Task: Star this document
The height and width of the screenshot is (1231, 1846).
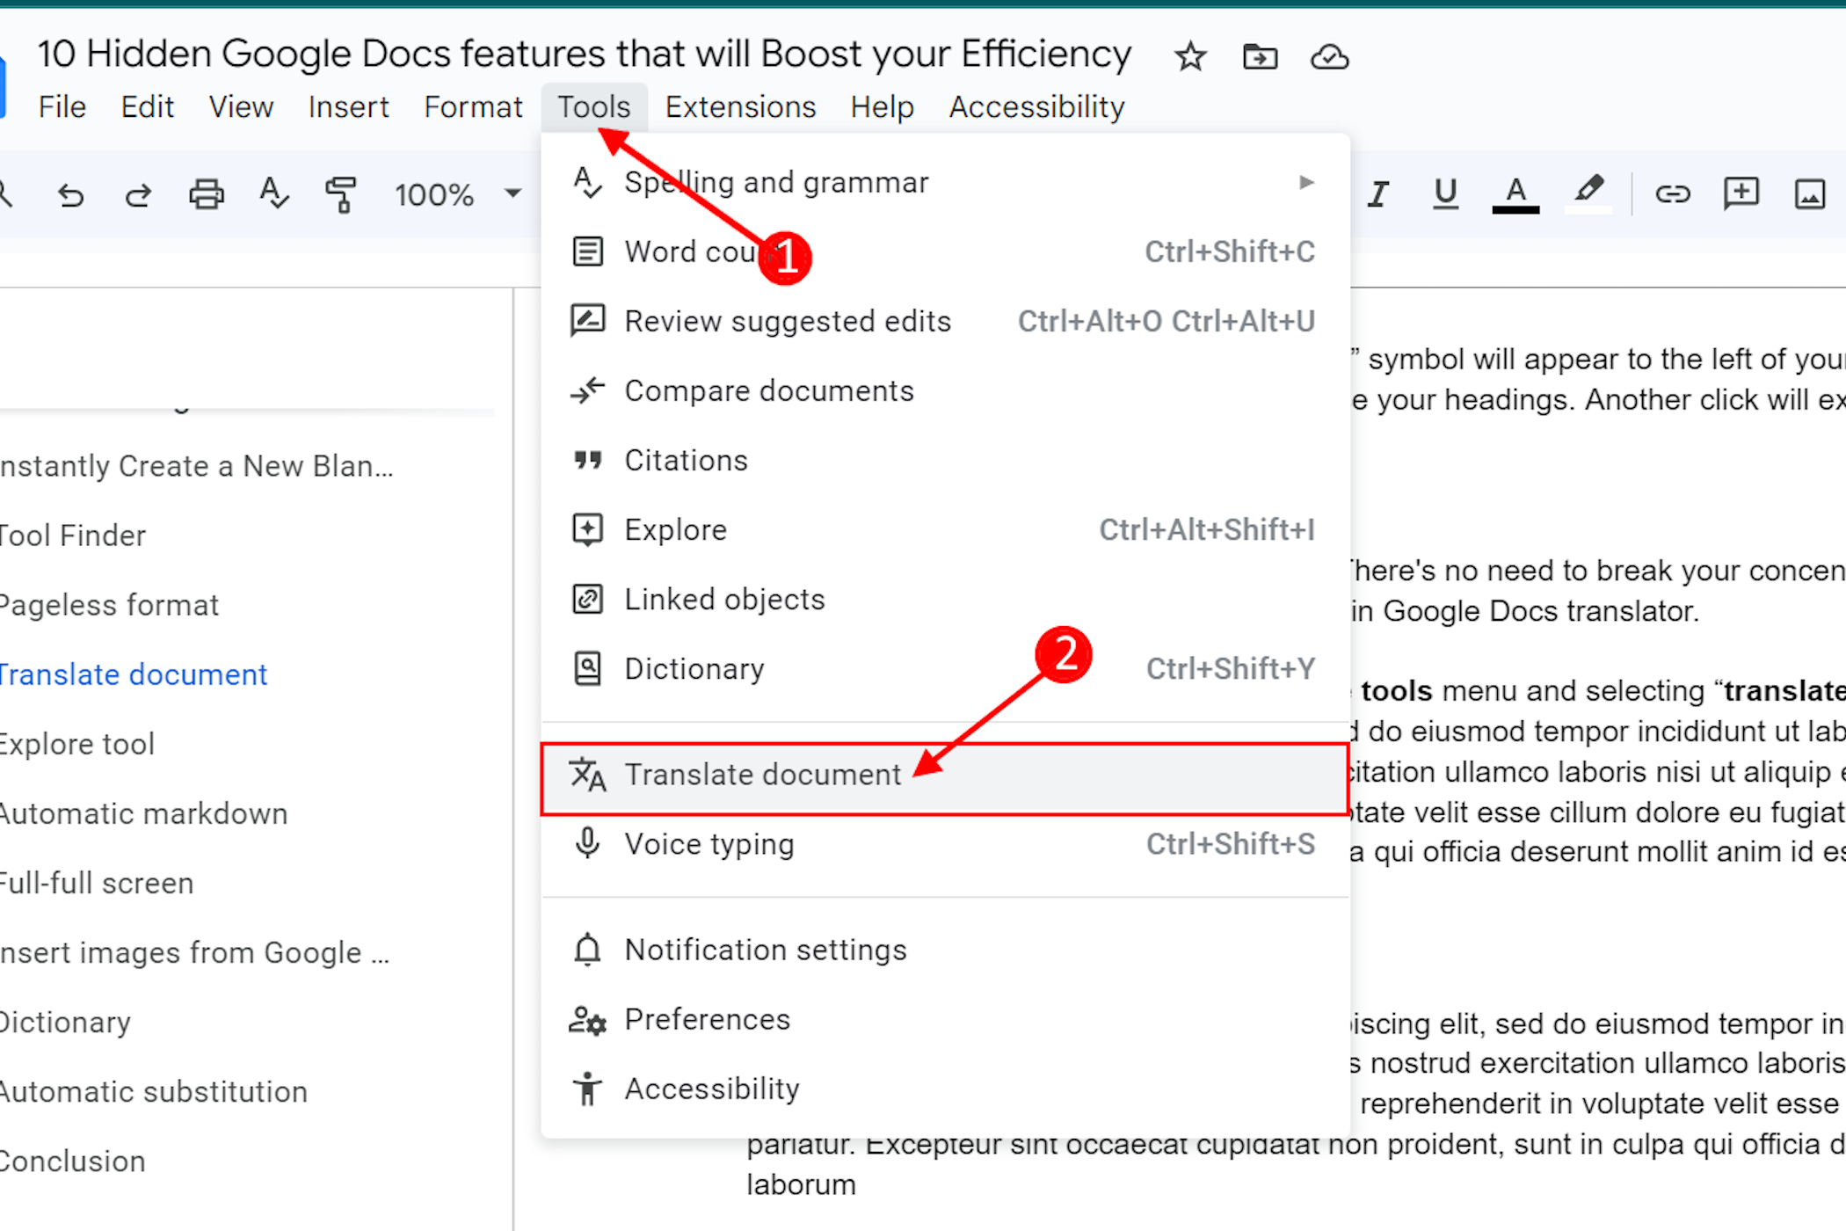Action: (1190, 57)
